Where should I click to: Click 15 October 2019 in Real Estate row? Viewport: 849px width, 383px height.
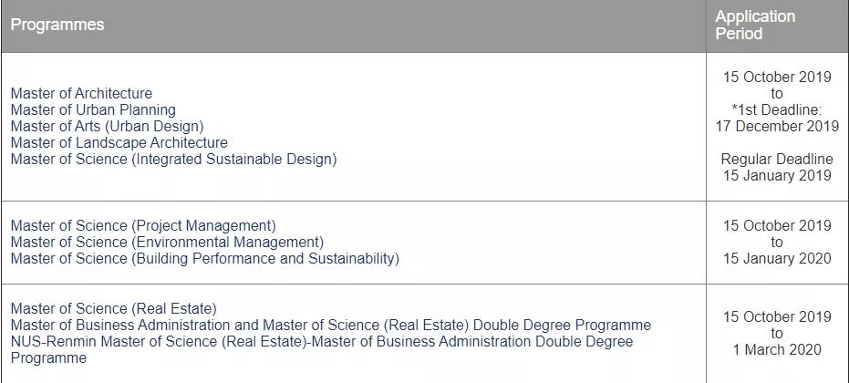[777, 317]
